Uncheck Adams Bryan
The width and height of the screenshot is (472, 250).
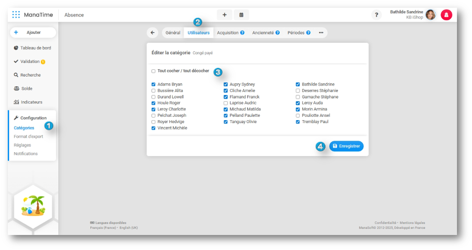(153, 84)
